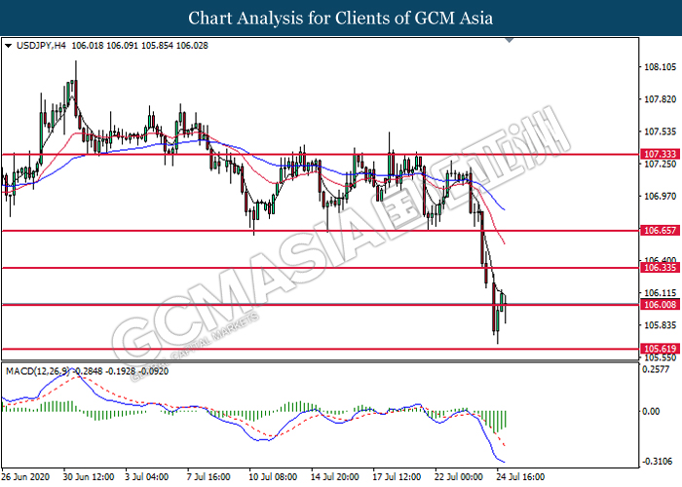Click the 105.550 price axis value
Viewport: 682px width, 487px height.
[660, 357]
